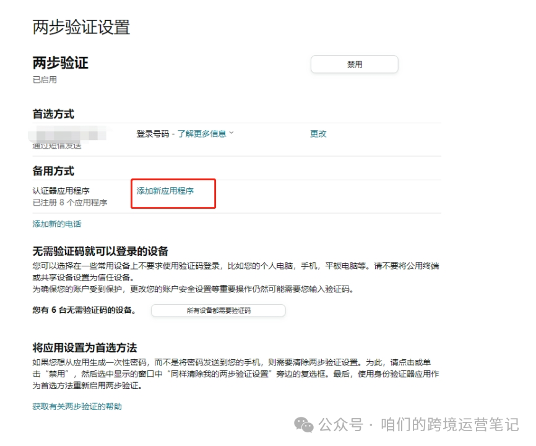Click the 添加新的电话 link
This screenshot has width=536, height=446.
tap(56, 223)
